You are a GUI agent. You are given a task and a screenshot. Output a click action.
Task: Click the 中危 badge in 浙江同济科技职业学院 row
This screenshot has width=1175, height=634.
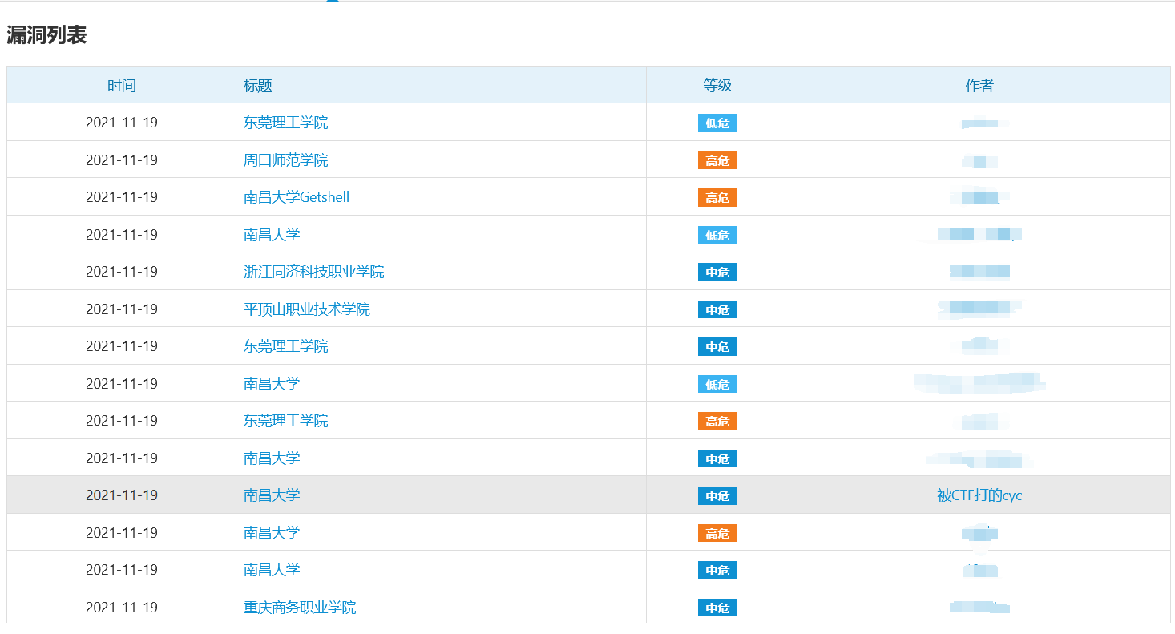pos(717,272)
